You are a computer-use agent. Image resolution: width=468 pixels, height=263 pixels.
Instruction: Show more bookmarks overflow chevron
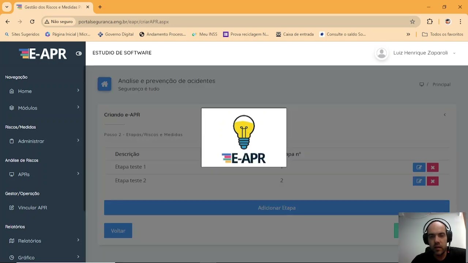pyautogui.click(x=408, y=34)
